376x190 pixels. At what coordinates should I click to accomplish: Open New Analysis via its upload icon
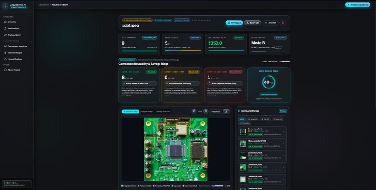(5, 28)
